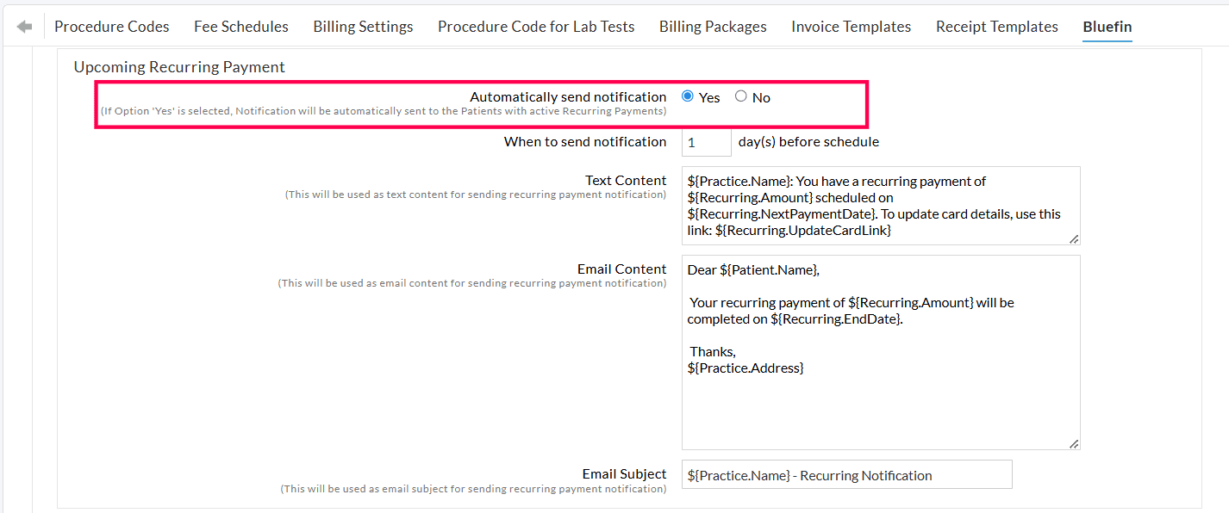The image size is (1229, 513).
Task: Select the Procedure Code for Lab Tests tab
Action: click(x=535, y=26)
